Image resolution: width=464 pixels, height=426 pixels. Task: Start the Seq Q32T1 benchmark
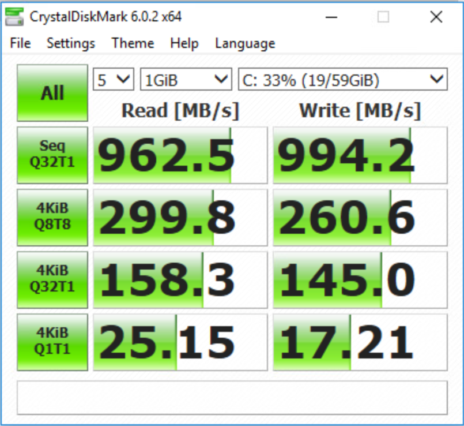(52, 155)
